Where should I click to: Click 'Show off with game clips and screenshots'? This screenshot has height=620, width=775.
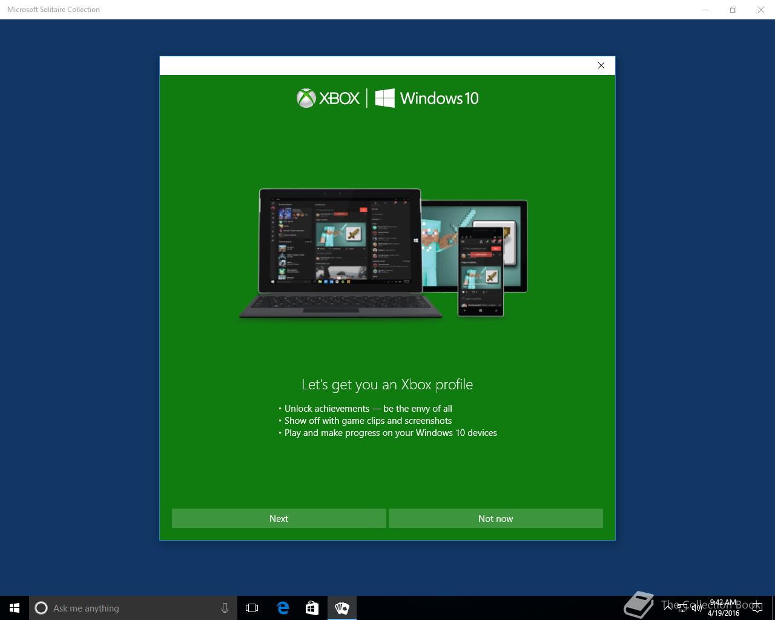[x=368, y=421]
